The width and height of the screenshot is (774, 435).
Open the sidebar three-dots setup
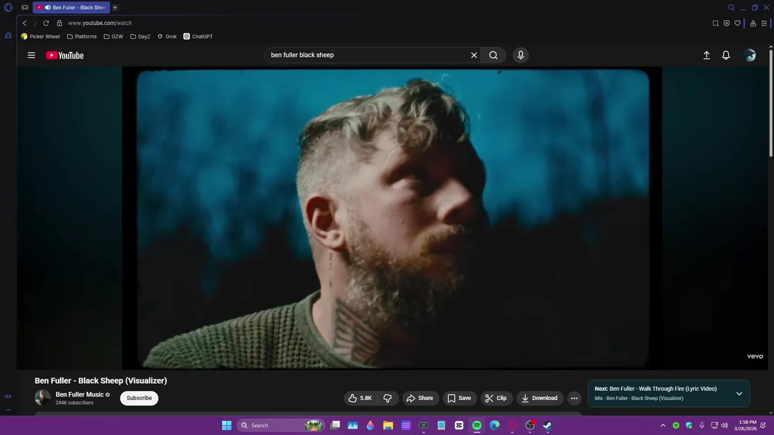tap(8, 410)
